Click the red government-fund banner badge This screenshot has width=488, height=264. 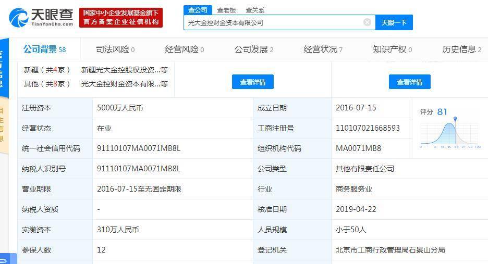pos(121,18)
